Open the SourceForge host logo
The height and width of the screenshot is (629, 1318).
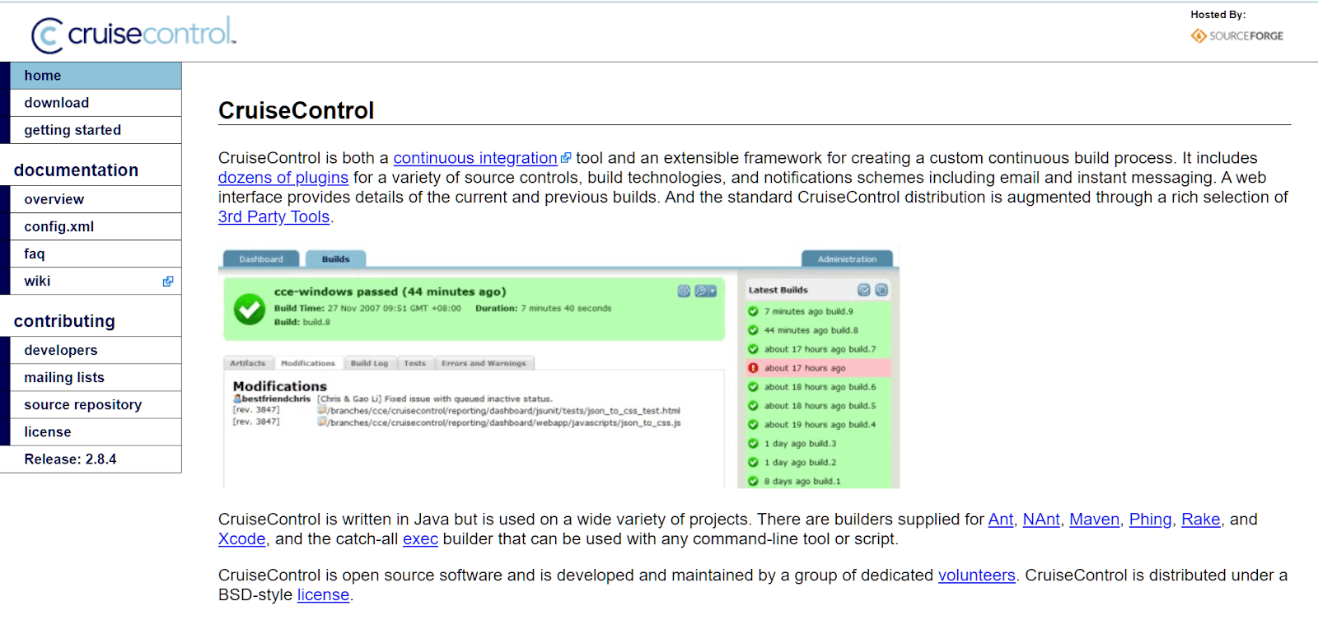point(1236,35)
